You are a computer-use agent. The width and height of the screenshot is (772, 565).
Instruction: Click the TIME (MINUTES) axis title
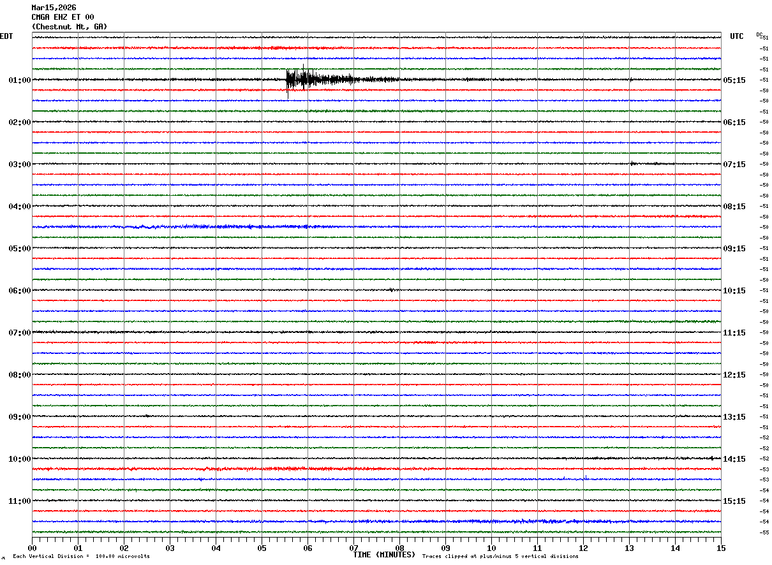[x=384, y=555]
